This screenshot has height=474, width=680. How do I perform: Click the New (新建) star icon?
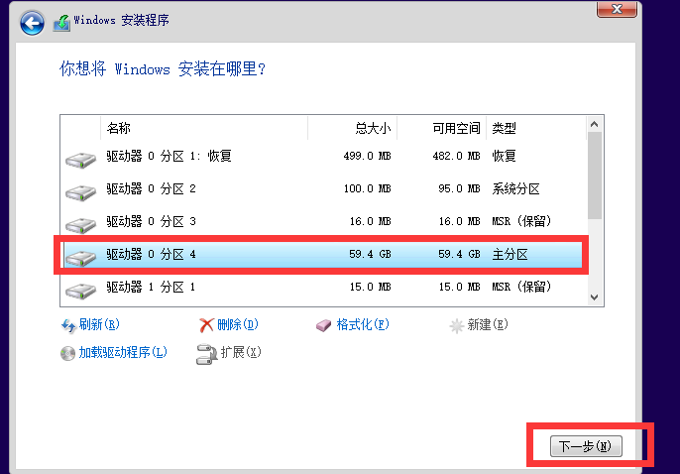[x=456, y=325]
